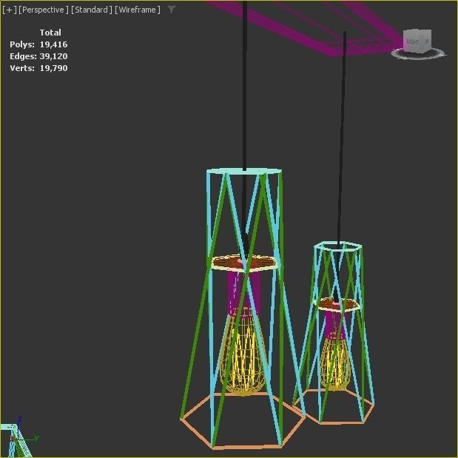The width and height of the screenshot is (458, 458).
Task: Click the viewport filter funnel icon
Action: (172, 10)
